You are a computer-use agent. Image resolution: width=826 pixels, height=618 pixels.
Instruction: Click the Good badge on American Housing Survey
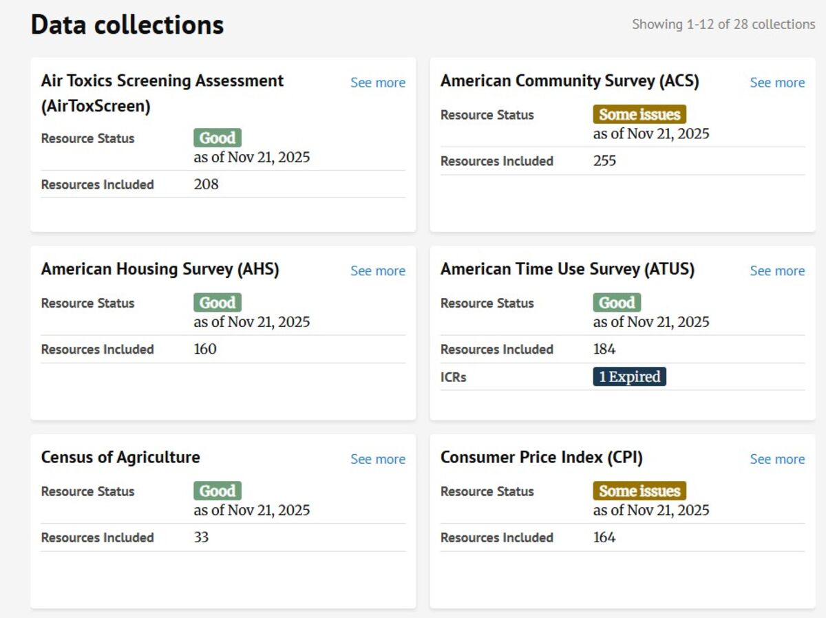click(217, 302)
